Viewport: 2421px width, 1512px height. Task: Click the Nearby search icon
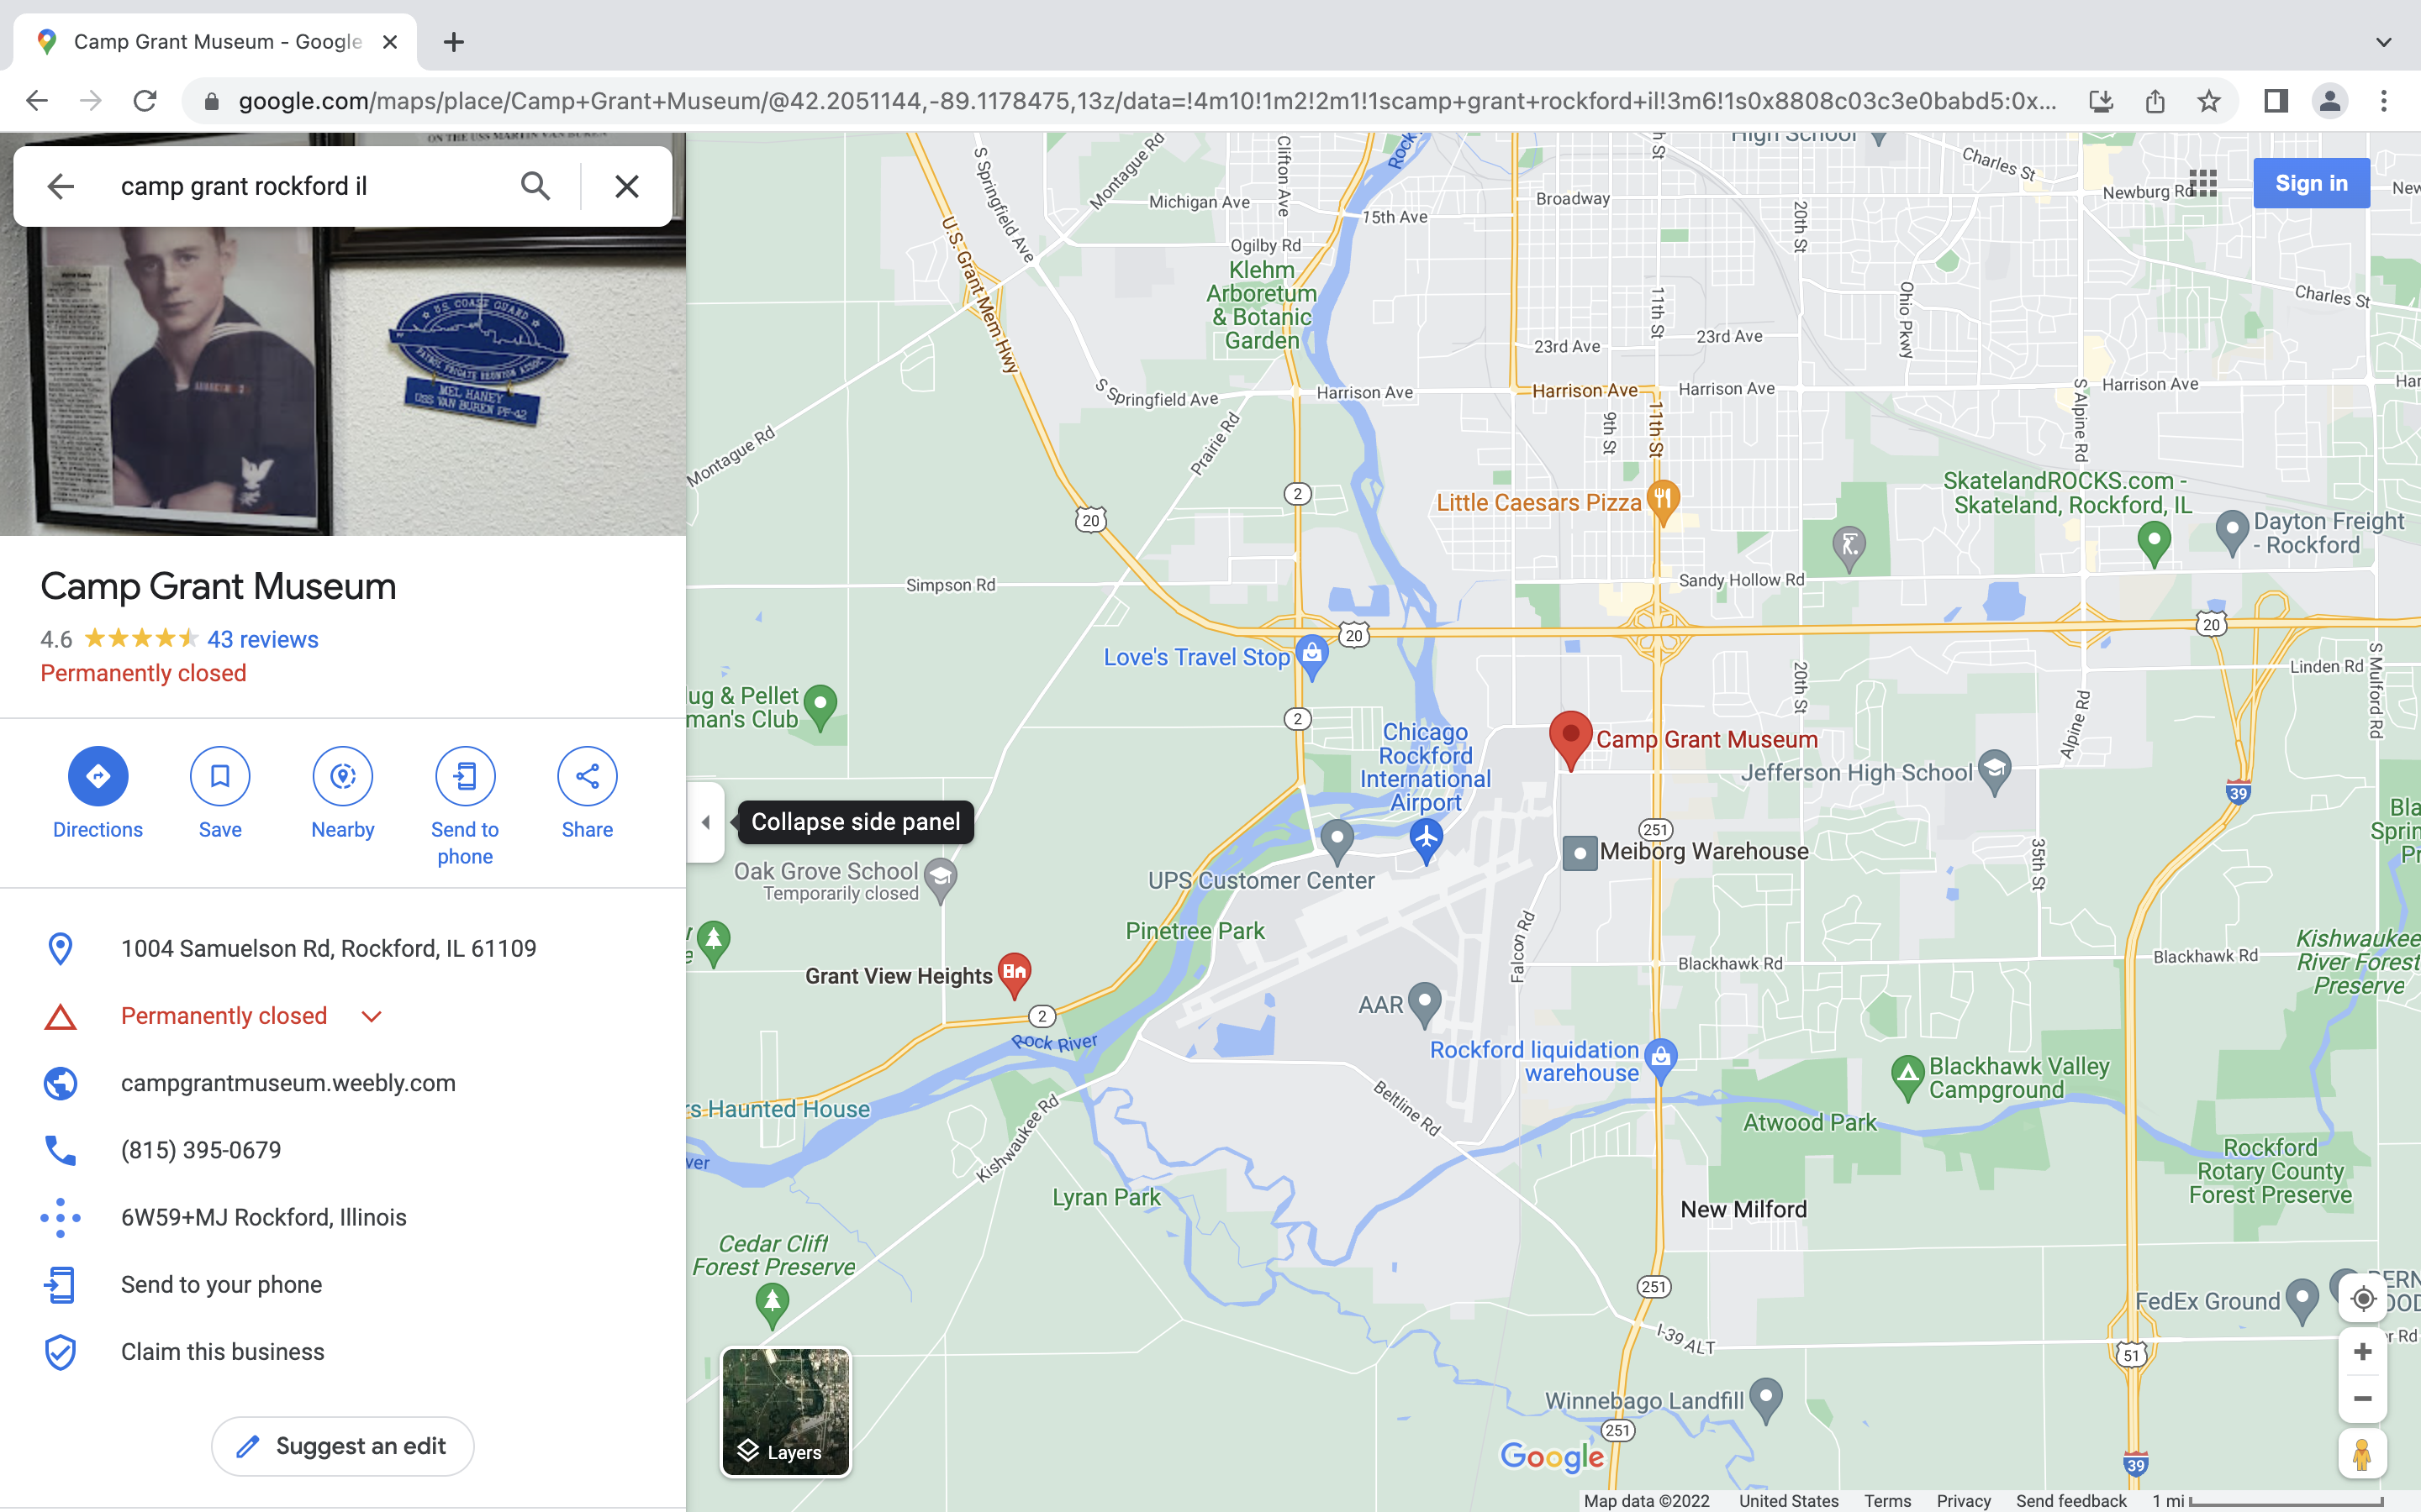pyautogui.click(x=342, y=776)
